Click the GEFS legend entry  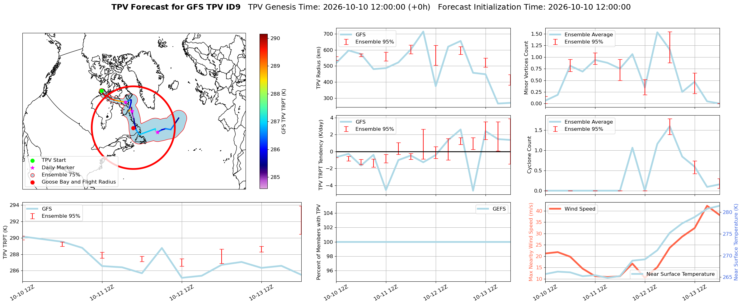[x=492, y=209]
